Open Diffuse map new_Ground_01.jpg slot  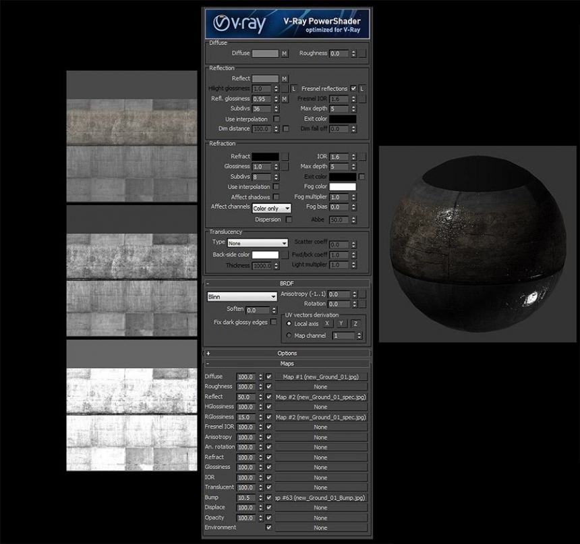point(321,377)
